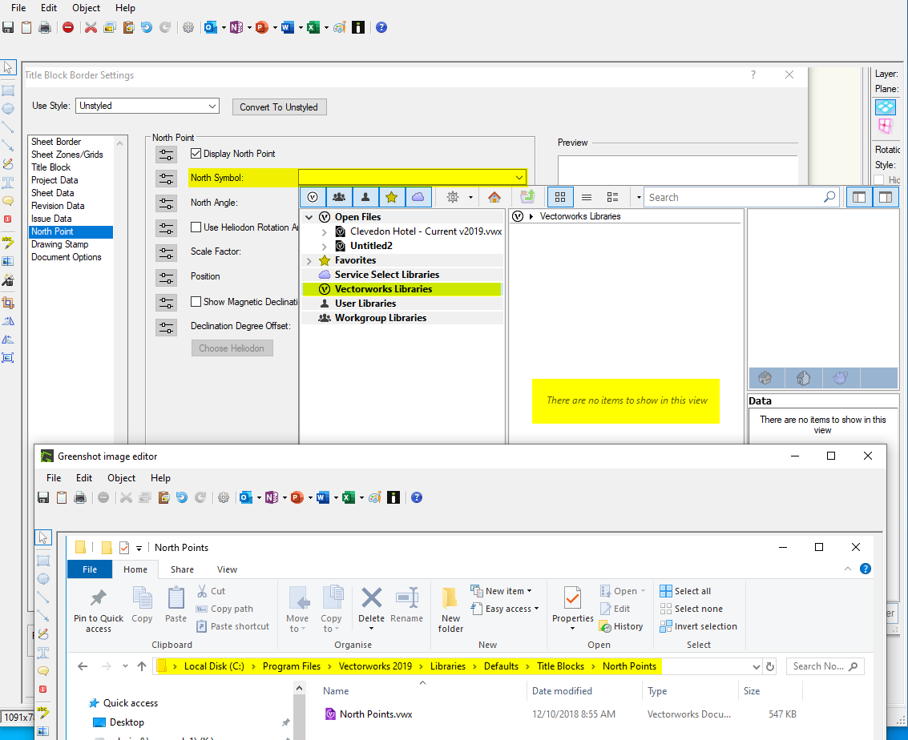Switch to the Share tab in File Explorer

coord(181,569)
